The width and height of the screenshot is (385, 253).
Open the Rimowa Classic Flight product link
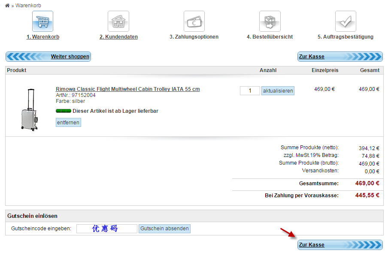pyautogui.click(x=127, y=89)
